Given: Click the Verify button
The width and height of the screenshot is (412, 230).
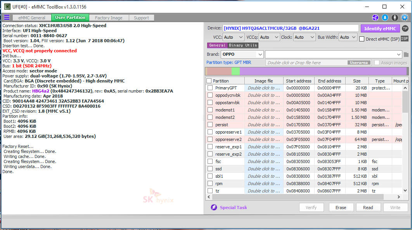Looking at the screenshot, I should pyautogui.click(x=311, y=208).
